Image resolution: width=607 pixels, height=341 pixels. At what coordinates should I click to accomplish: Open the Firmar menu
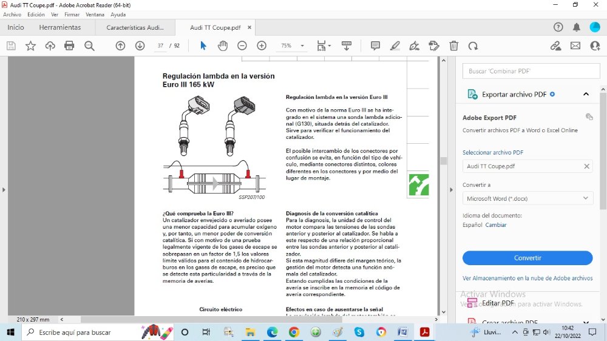point(72,15)
